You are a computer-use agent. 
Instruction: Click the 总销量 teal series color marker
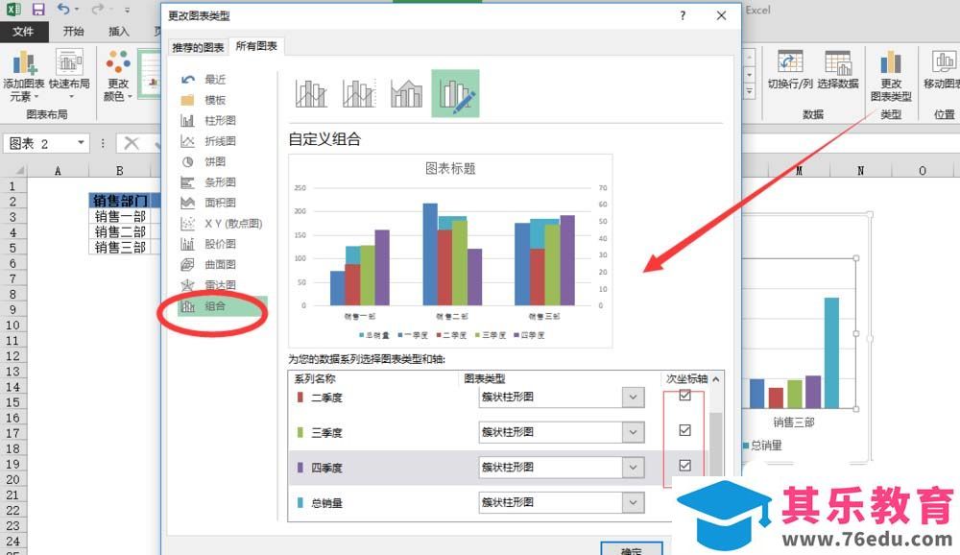pyautogui.click(x=300, y=503)
